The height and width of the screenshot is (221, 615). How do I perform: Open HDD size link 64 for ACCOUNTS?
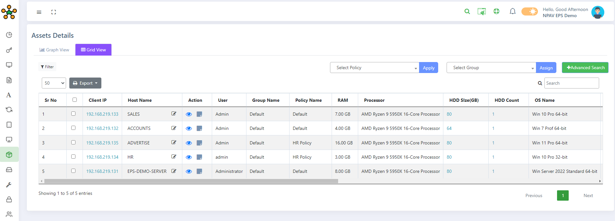click(x=449, y=128)
